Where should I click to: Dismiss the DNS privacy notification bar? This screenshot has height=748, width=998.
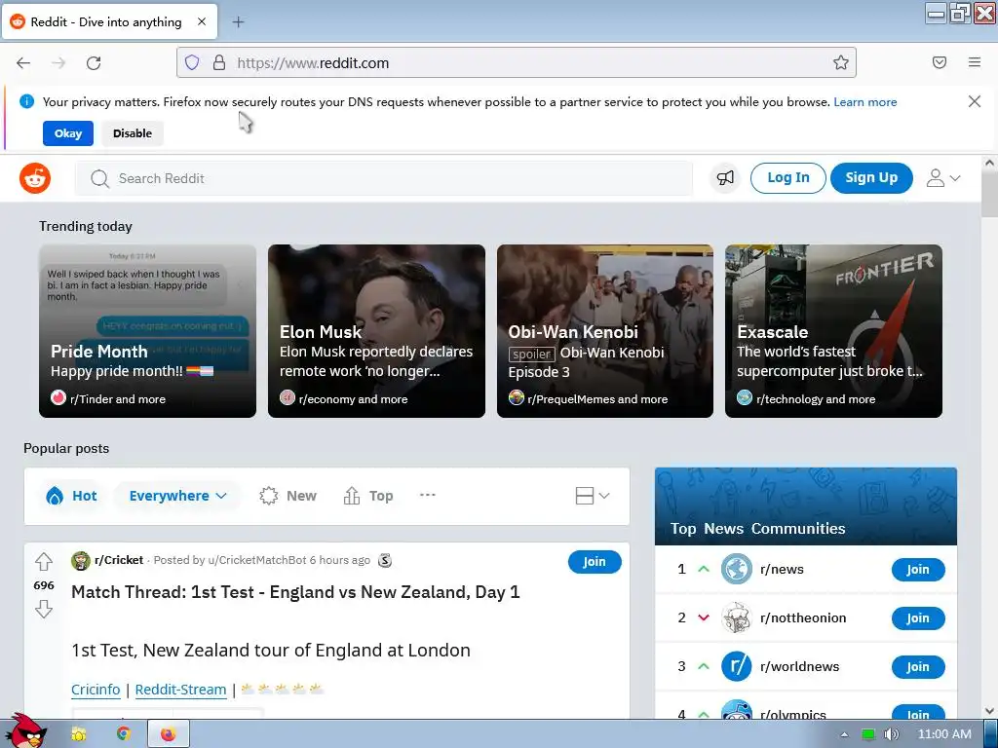(975, 101)
